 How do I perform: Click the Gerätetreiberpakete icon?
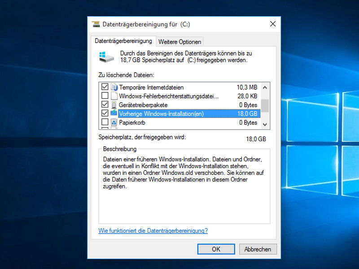pos(114,105)
